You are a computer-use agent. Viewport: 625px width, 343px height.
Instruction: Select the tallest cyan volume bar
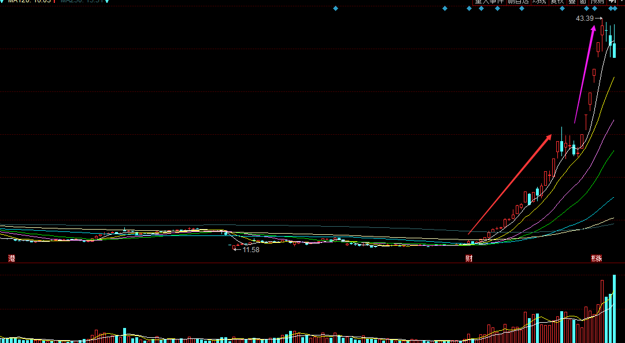click(614, 308)
